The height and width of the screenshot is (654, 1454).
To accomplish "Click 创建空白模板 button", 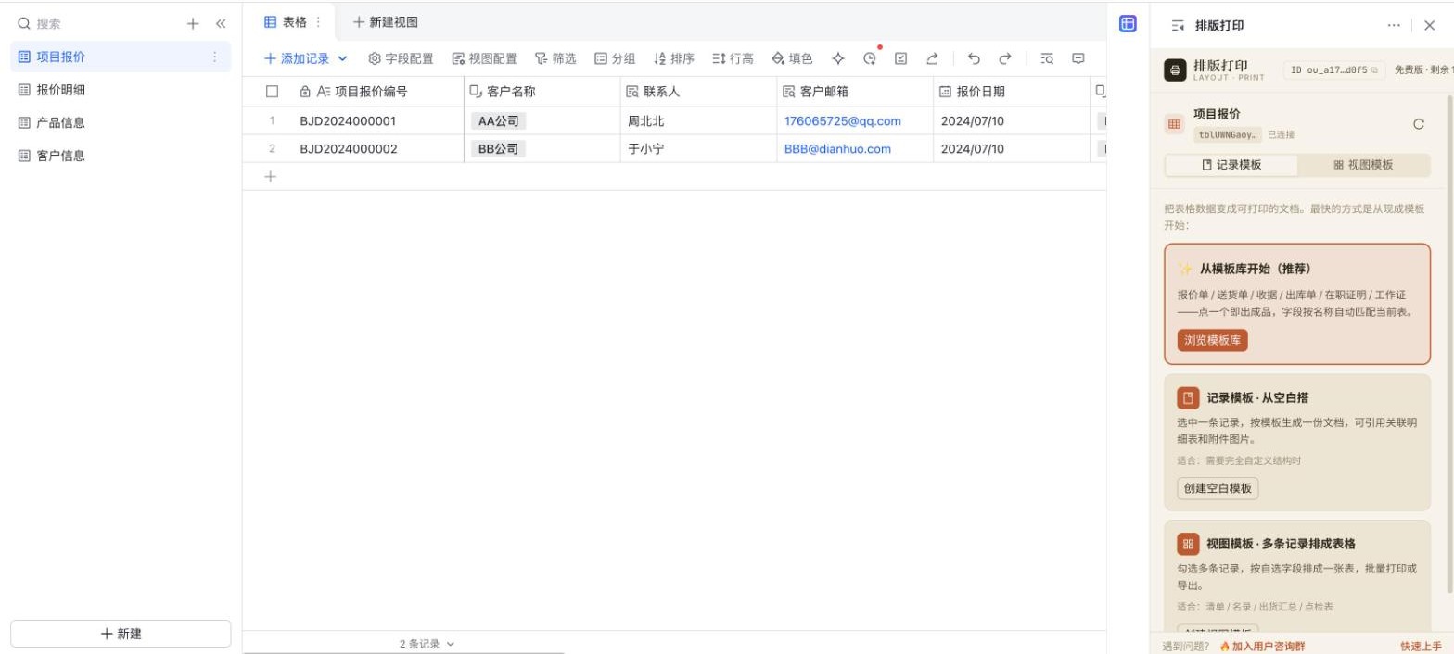I will click(1218, 488).
